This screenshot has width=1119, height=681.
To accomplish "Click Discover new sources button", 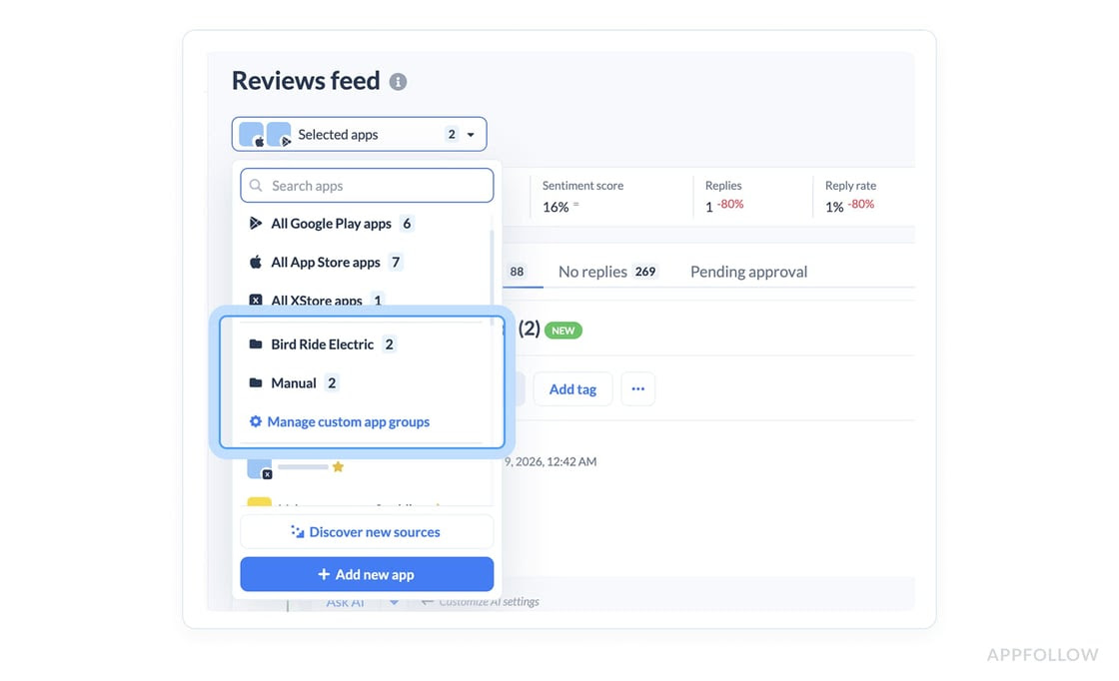I will click(x=367, y=532).
